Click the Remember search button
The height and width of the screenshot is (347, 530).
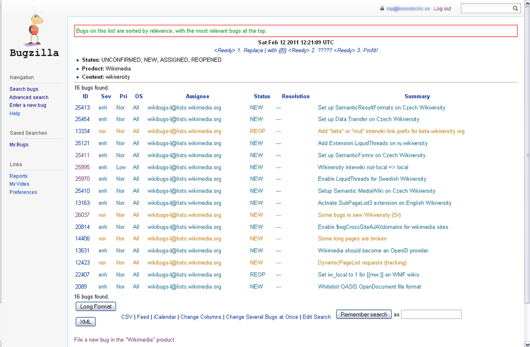pos(364,314)
